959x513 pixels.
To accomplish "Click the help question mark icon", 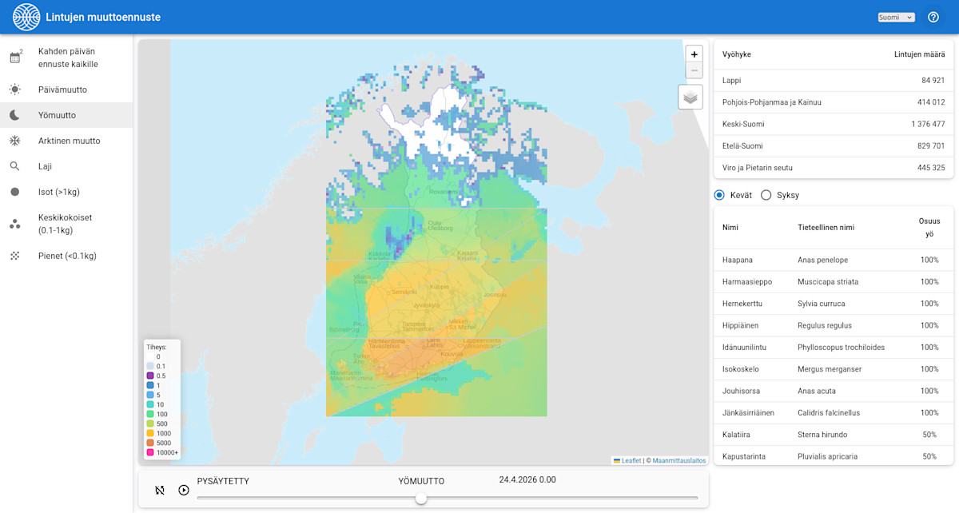I will [933, 18].
